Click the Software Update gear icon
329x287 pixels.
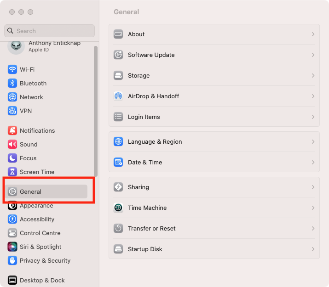click(118, 55)
